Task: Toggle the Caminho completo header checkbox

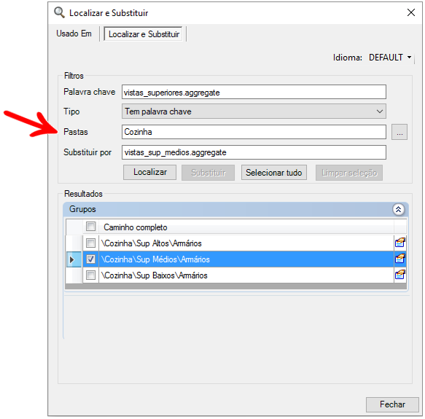Action: (91, 227)
